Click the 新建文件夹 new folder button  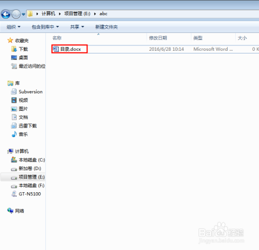106,27
